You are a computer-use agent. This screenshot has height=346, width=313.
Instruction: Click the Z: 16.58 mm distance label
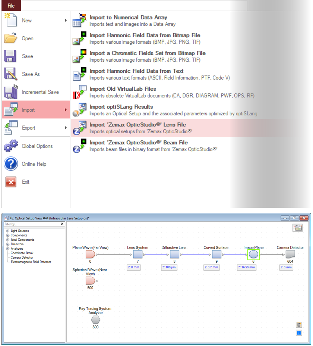(247, 267)
